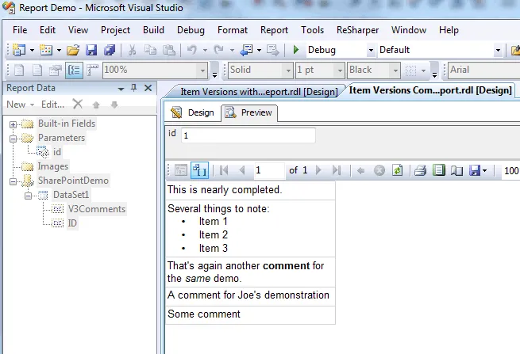The height and width of the screenshot is (354, 520).
Task: Open the ReSharper menu
Action: click(357, 30)
